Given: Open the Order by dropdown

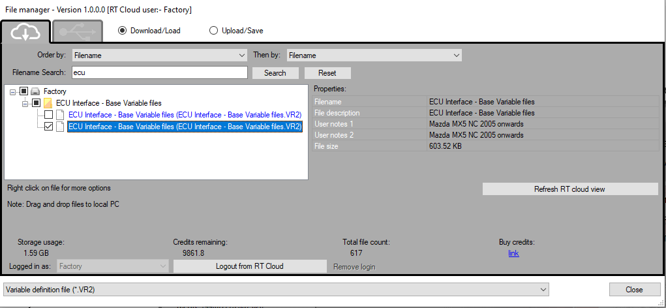Looking at the screenshot, I should point(160,55).
